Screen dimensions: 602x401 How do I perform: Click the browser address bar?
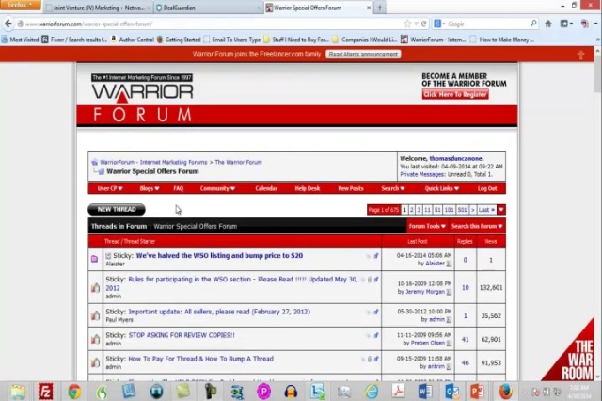click(211, 24)
